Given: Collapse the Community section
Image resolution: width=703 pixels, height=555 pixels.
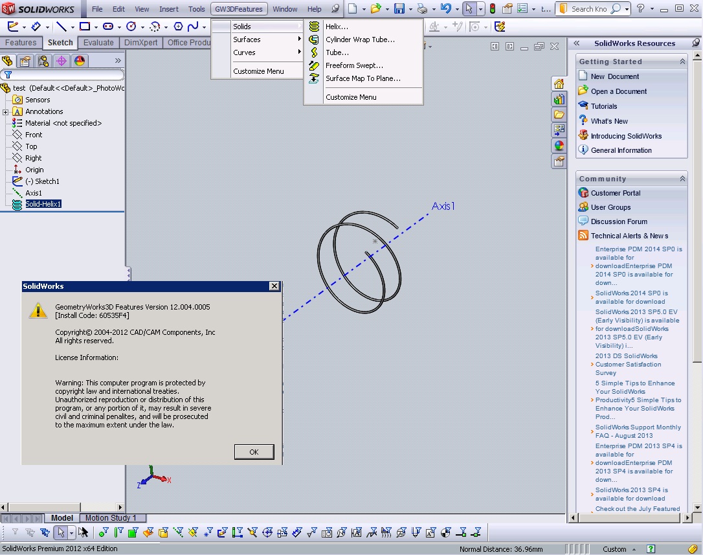Looking at the screenshot, I should click(682, 179).
